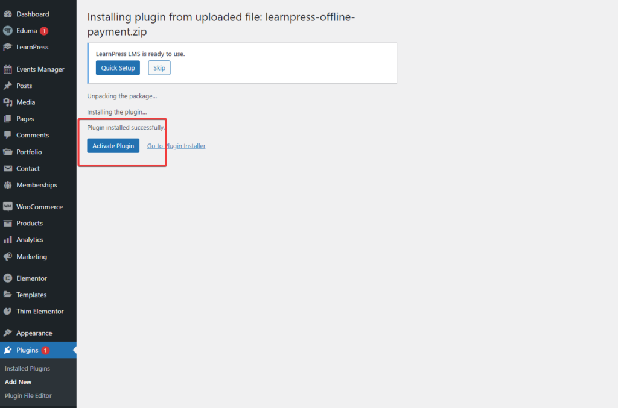Open Analytics reports
This screenshot has width=618, height=408.
[31, 239]
